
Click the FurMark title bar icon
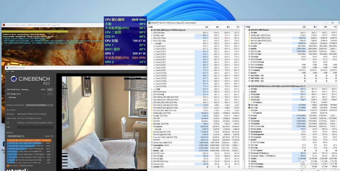pos(3,25)
